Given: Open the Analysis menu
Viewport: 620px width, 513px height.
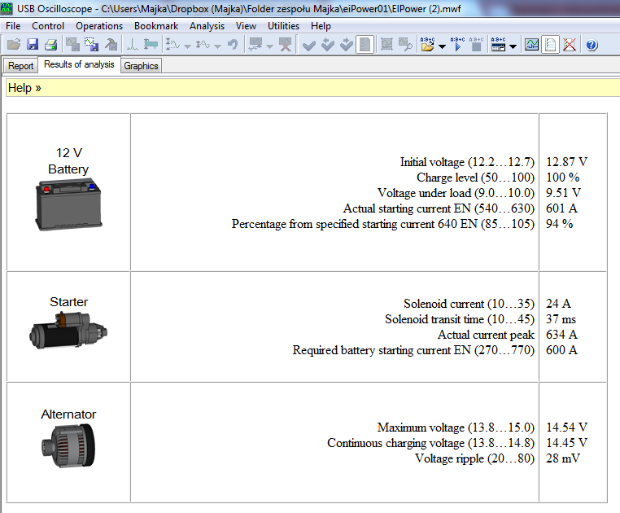Looking at the screenshot, I should tap(207, 26).
